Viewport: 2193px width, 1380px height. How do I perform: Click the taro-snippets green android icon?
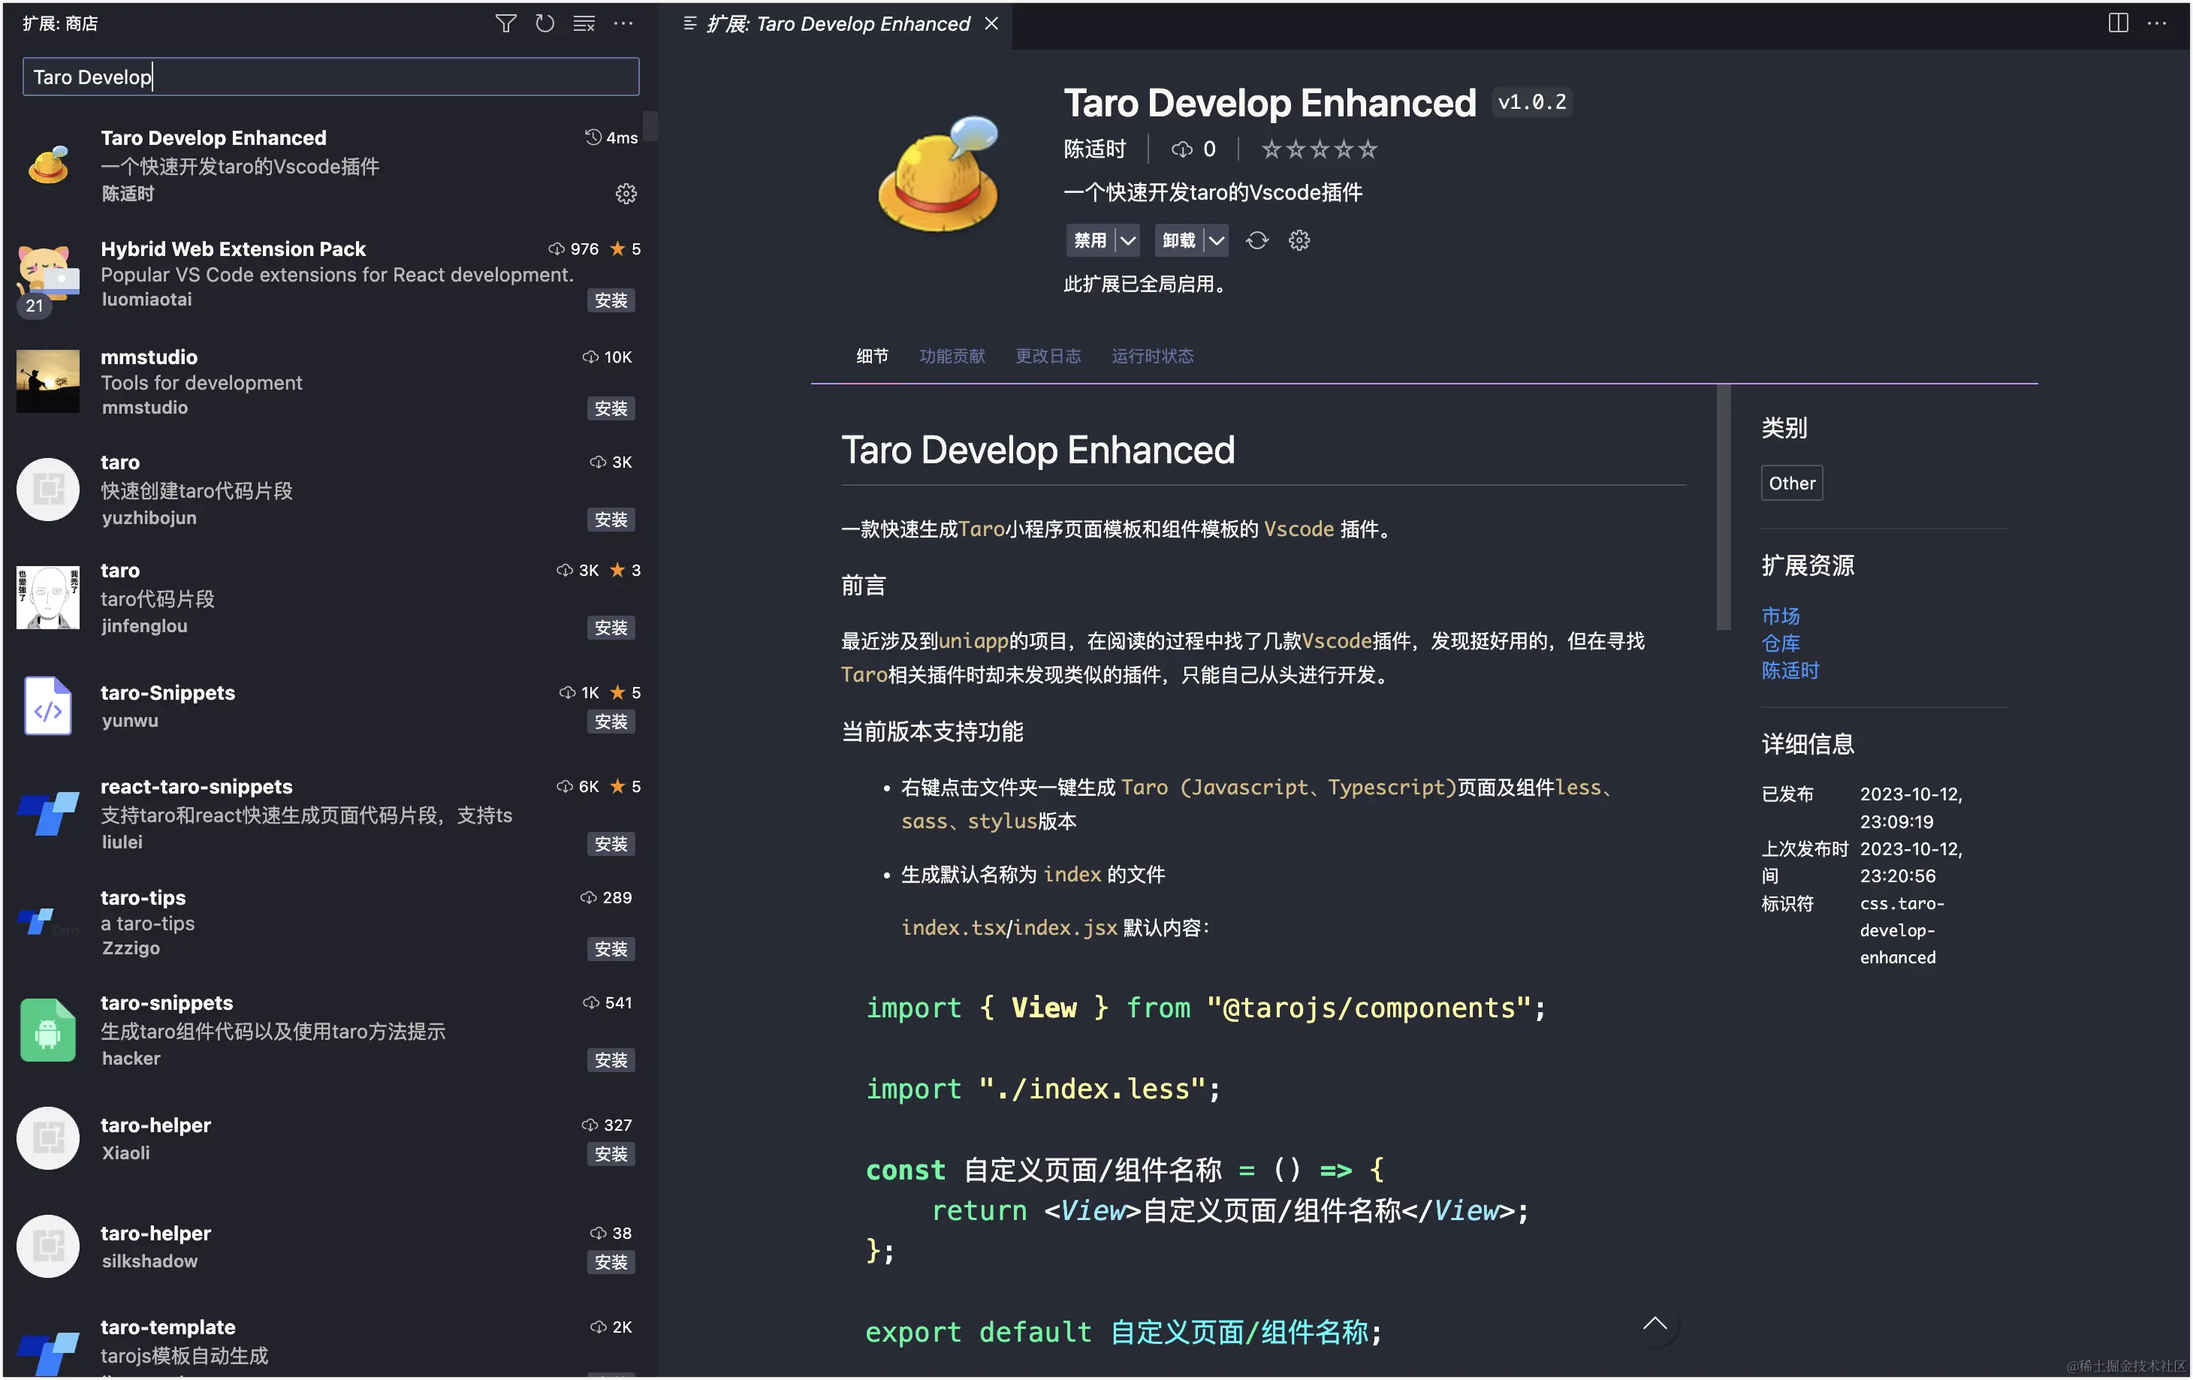click(48, 1029)
